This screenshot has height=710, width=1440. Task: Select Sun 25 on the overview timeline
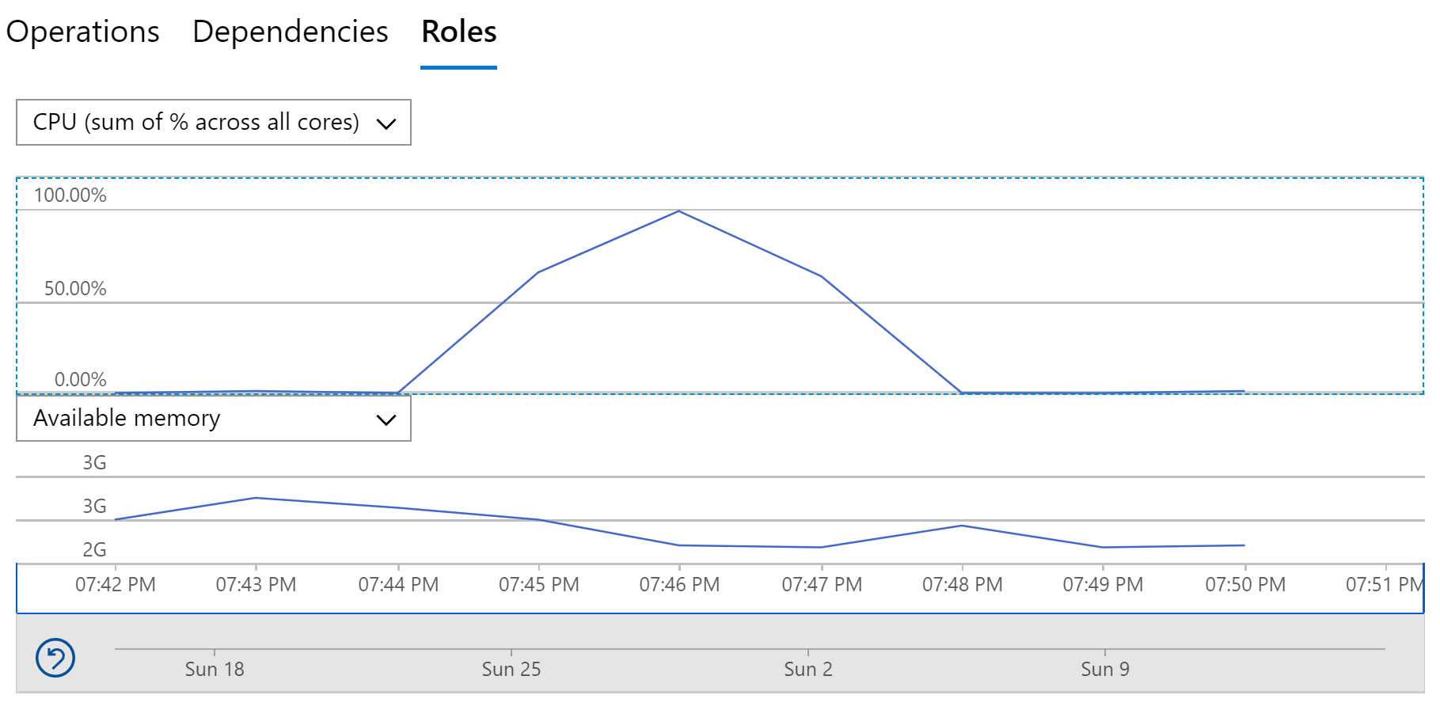tap(511, 669)
